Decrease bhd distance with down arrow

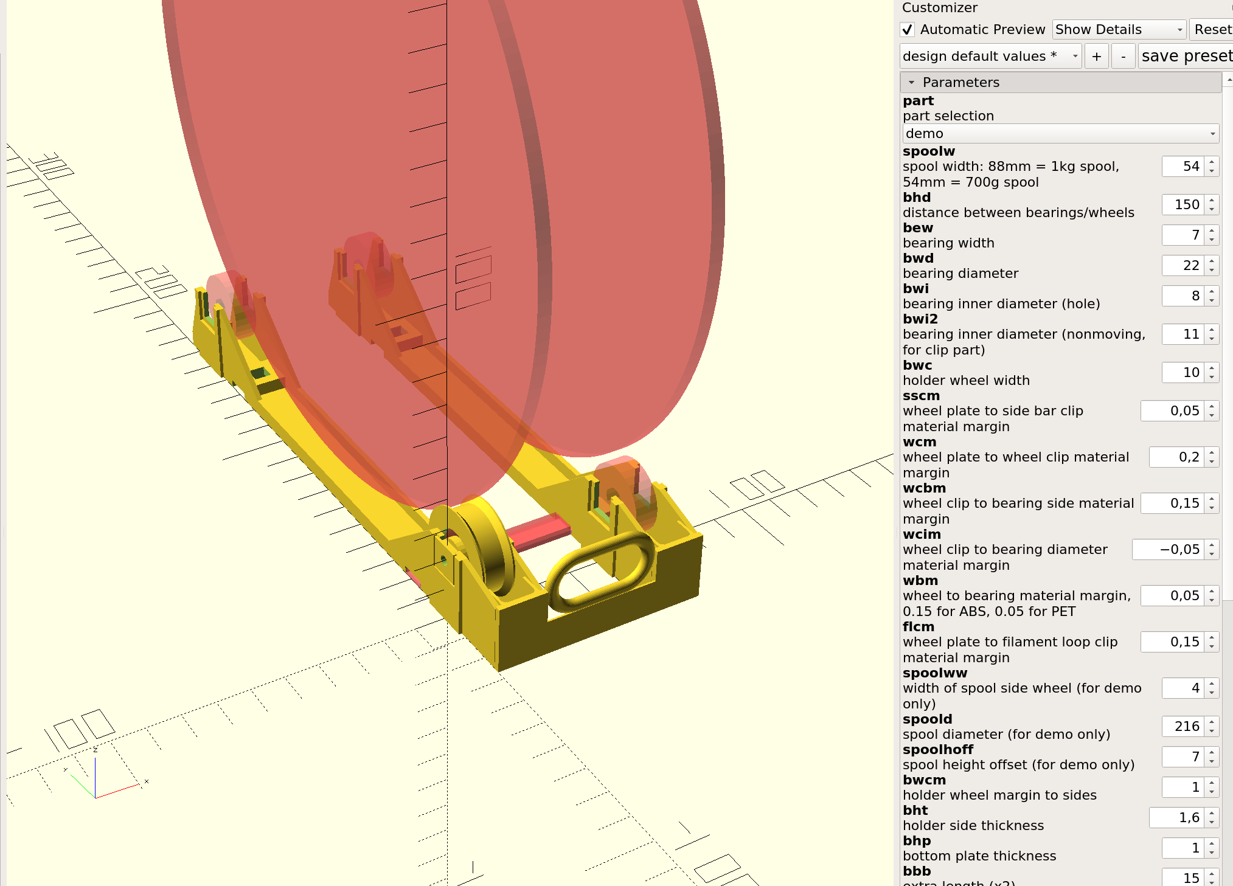pos(1212,210)
